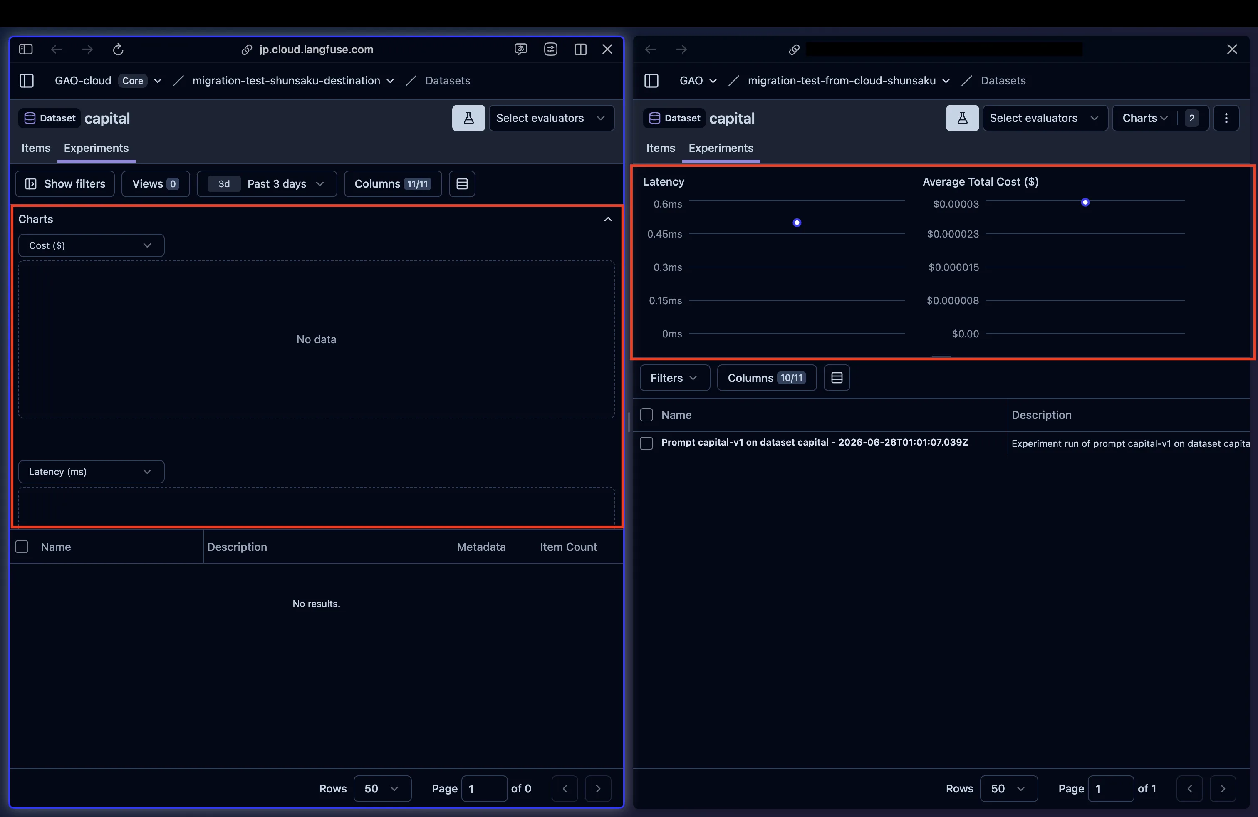Go back in left browser window
Image resolution: width=1258 pixels, height=817 pixels.
[57, 49]
